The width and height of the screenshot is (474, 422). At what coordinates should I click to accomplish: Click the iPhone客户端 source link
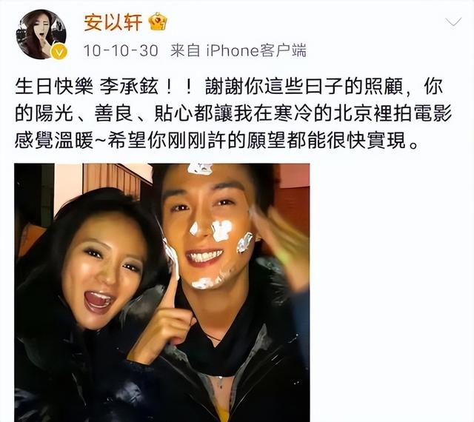click(x=256, y=50)
